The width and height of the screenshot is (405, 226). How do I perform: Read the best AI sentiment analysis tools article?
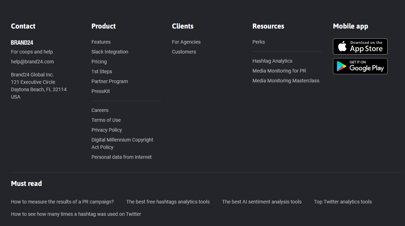click(262, 202)
